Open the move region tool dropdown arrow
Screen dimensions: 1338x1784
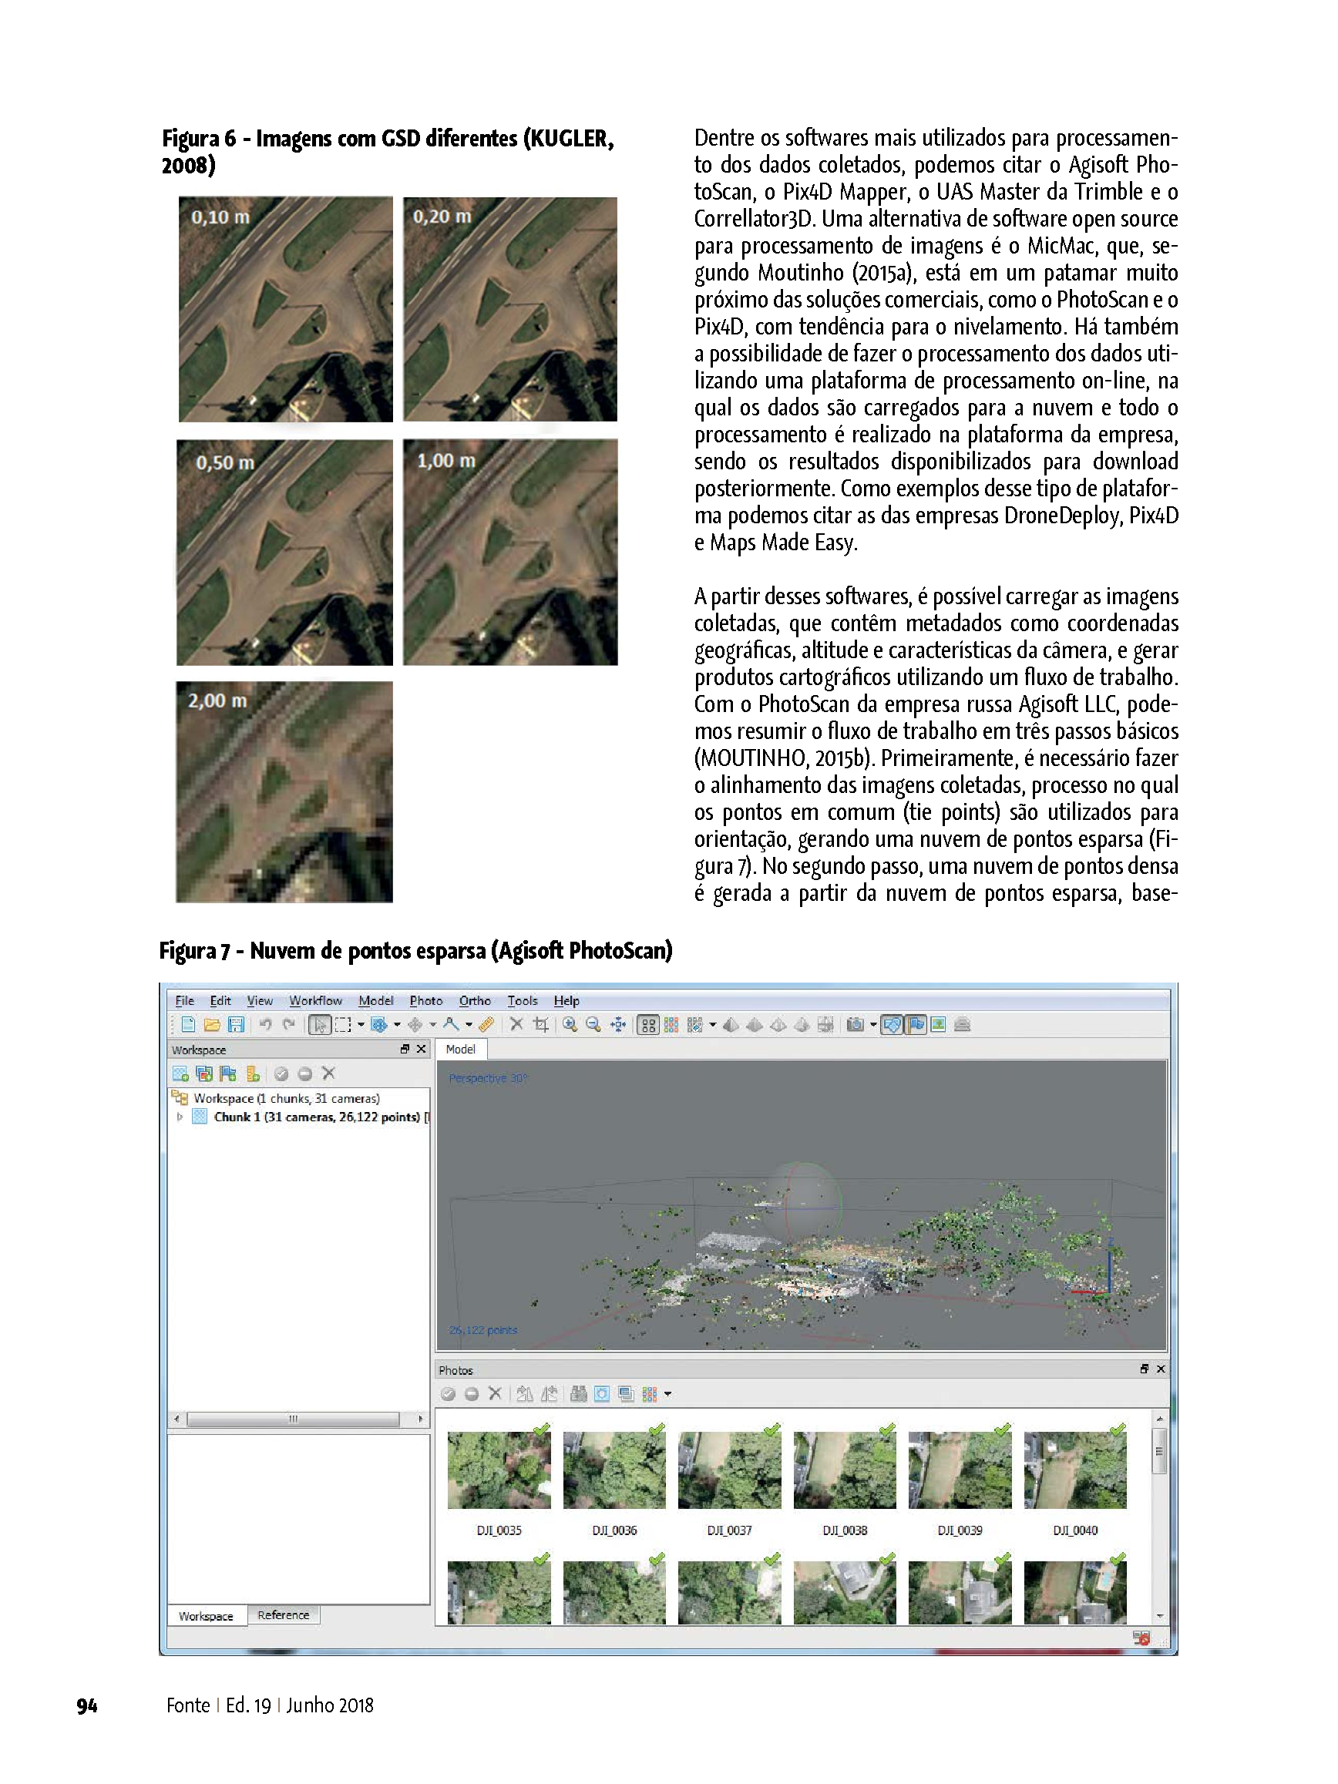tap(397, 1025)
